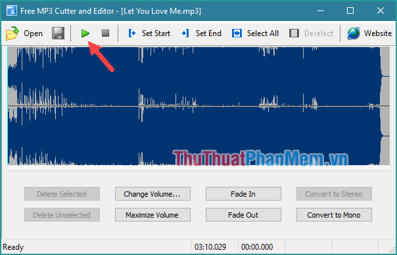The height and width of the screenshot is (255, 397).
Task: Click the 03:10.029 duration in status bar
Action: click(210, 247)
